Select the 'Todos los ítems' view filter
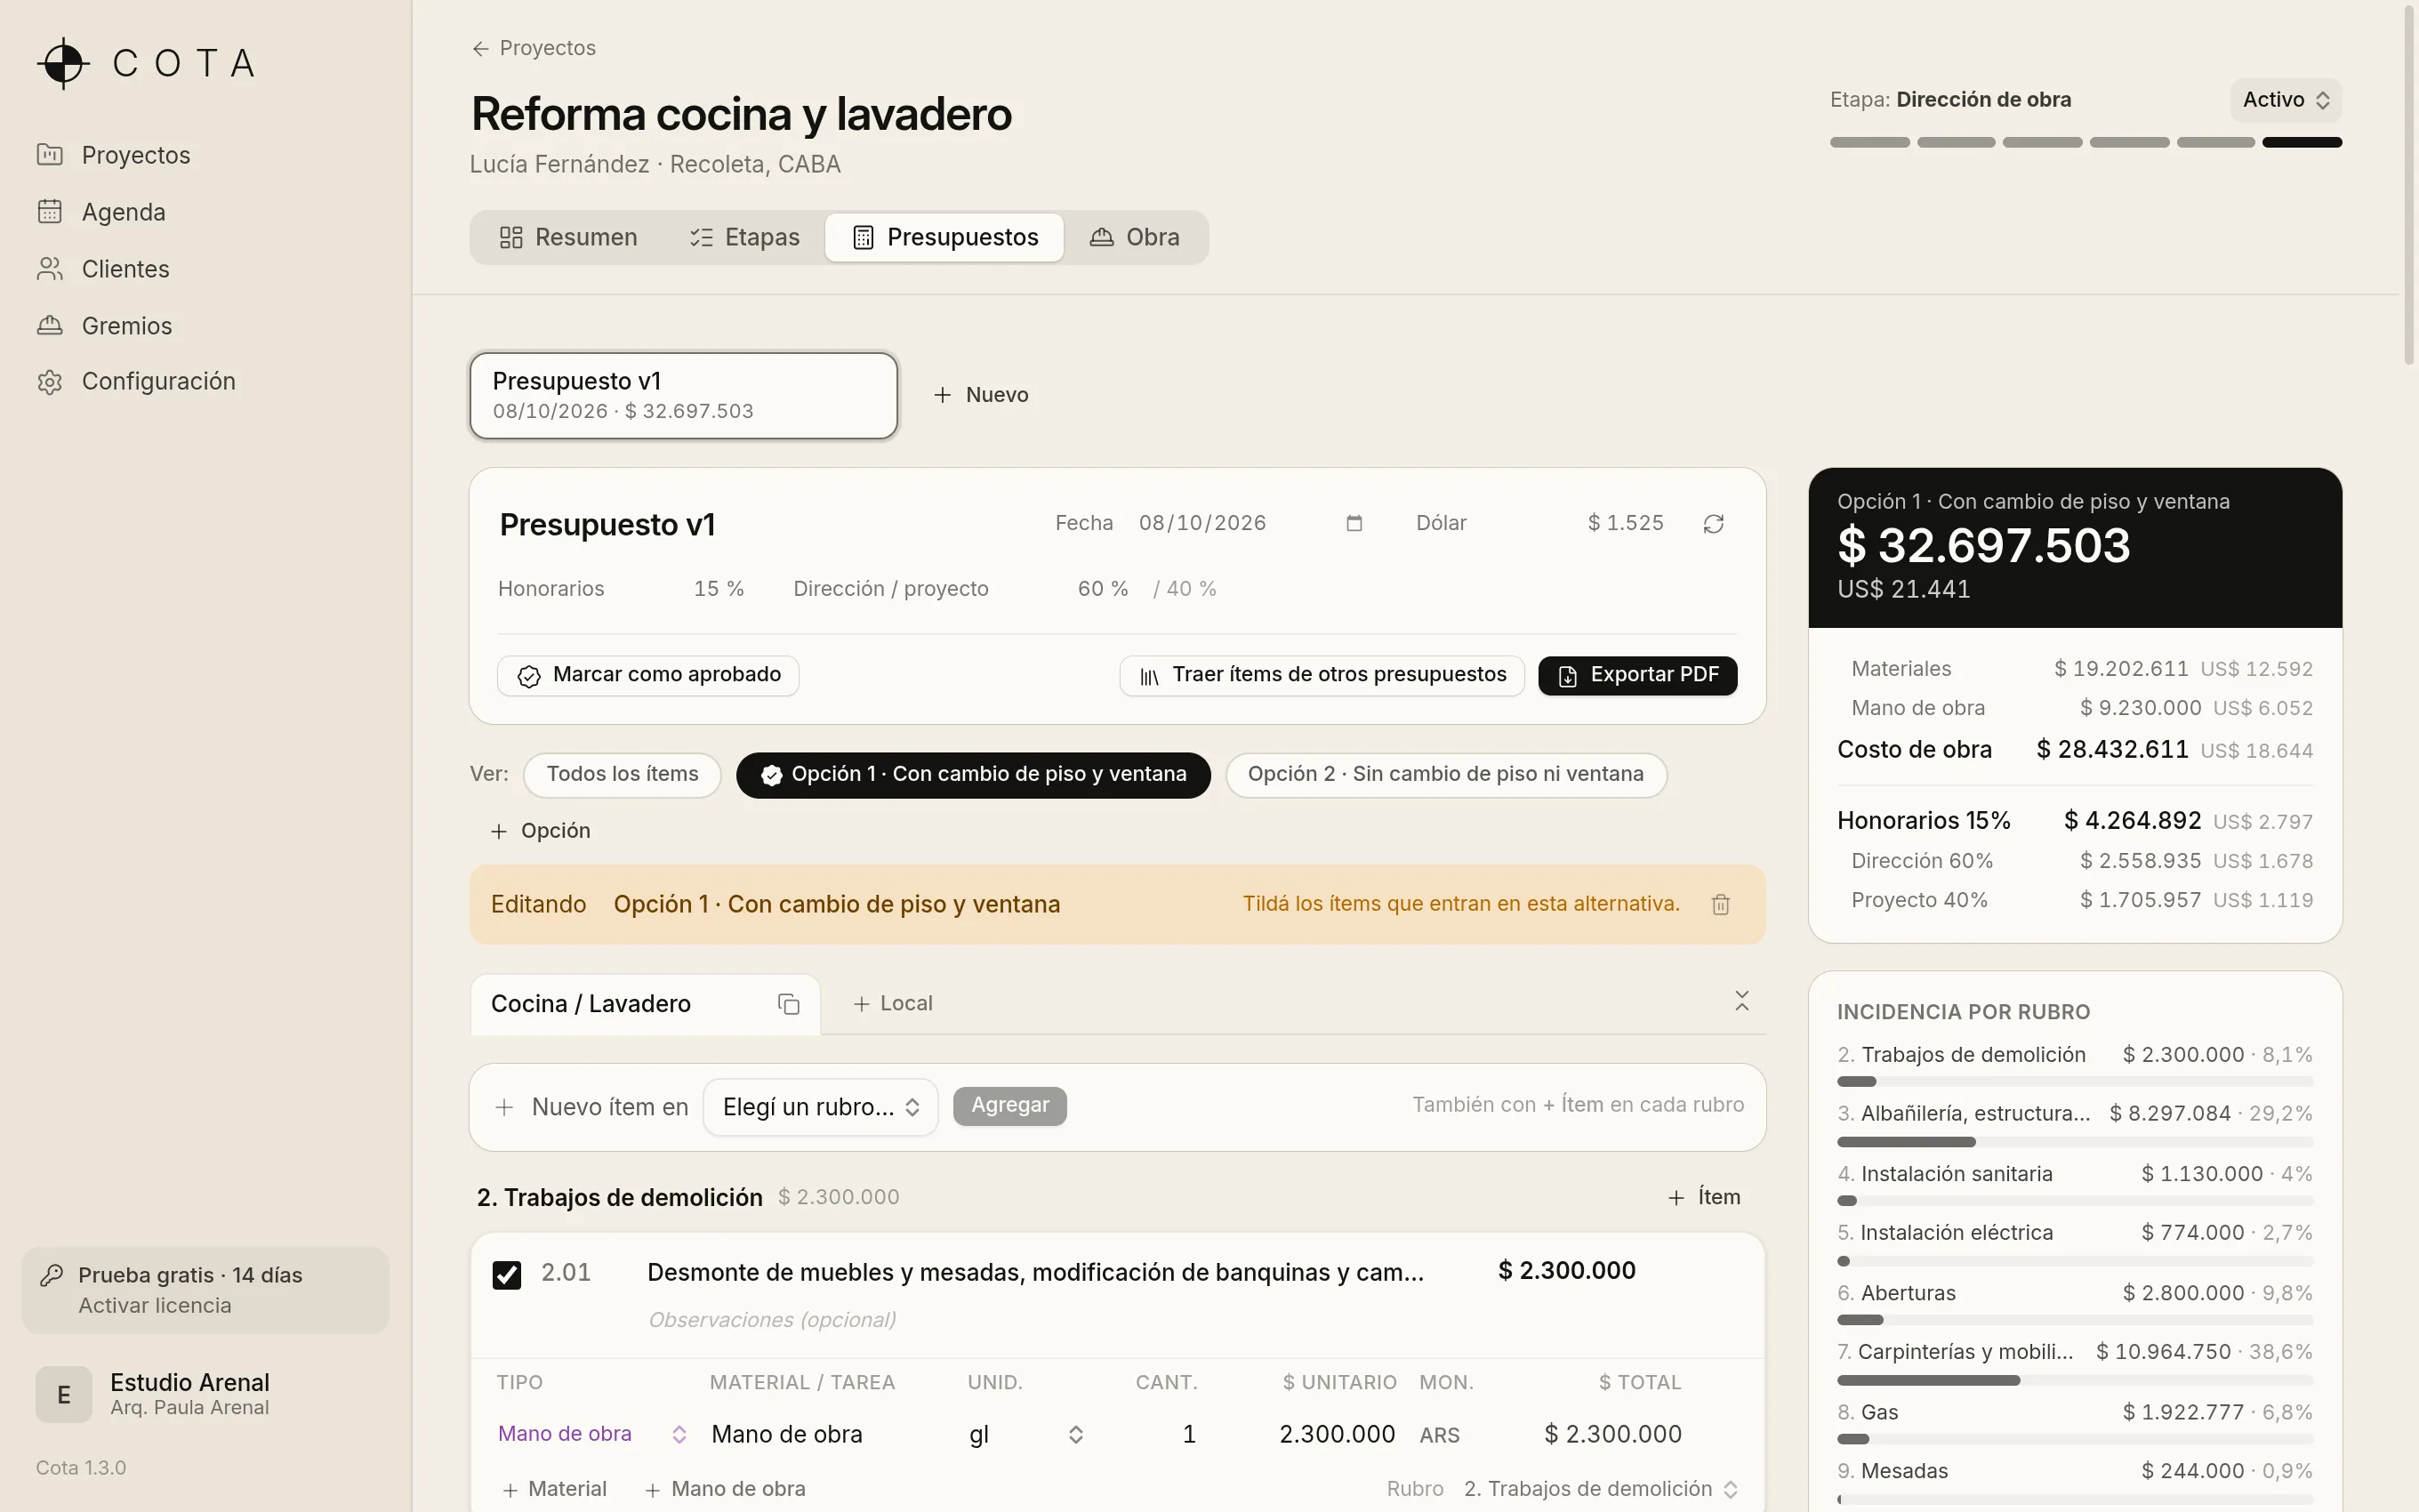2419x1512 pixels. [x=622, y=774]
